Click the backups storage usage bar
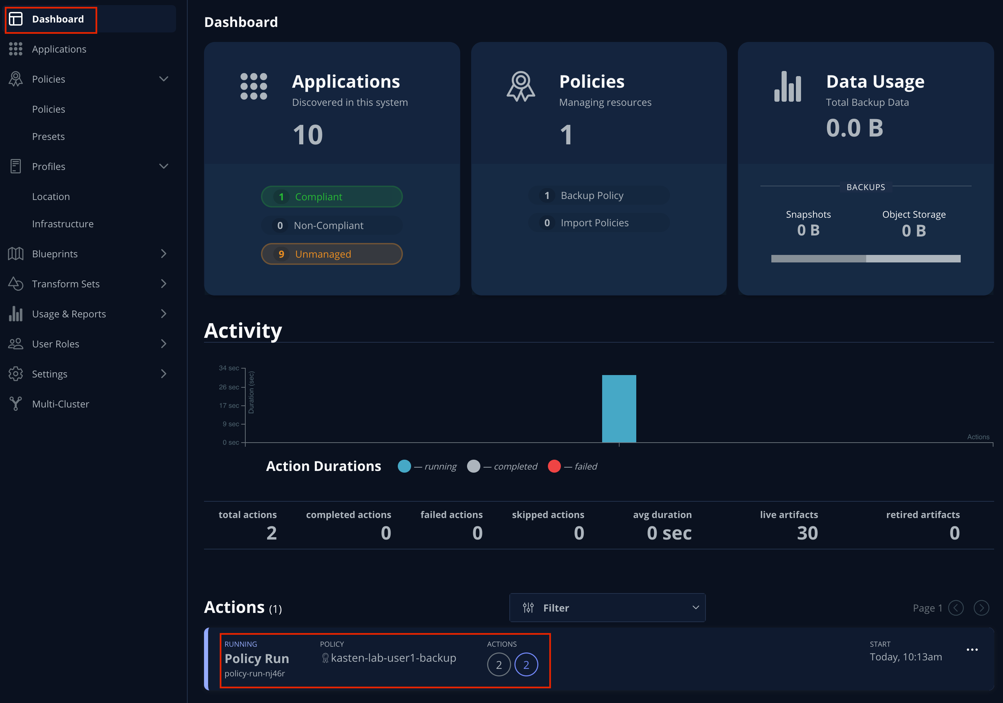Image resolution: width=1003 pixels, height=703 pixels. tap(866, 259)
